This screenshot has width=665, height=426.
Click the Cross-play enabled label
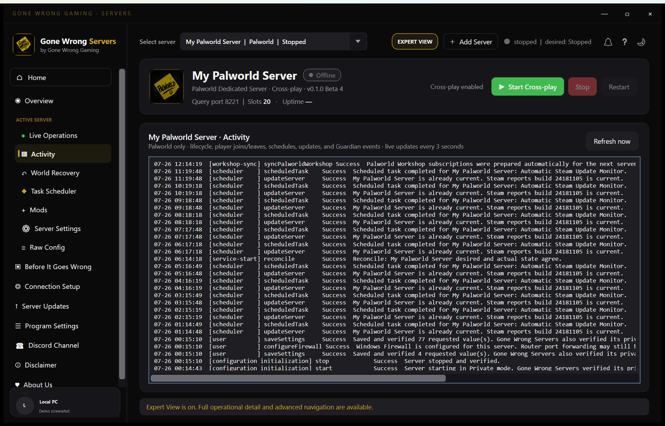pos(456,87)
